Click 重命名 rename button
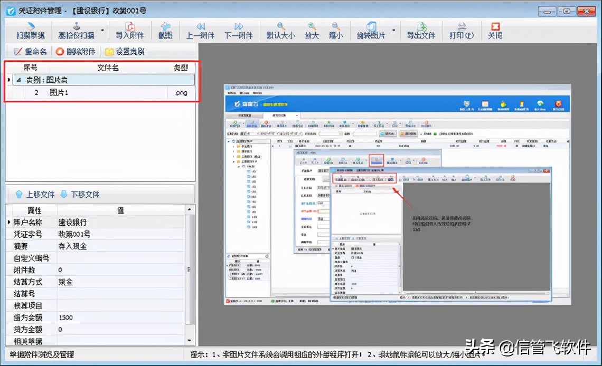Viewport: 602px width, 366px height. (30, 51)
